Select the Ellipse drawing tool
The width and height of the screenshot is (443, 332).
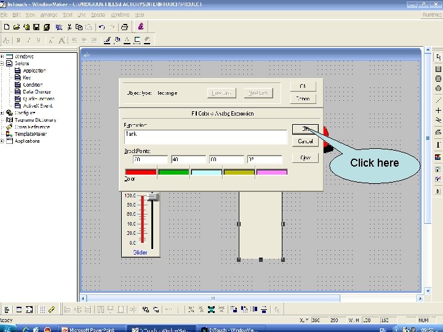(438, 89)
